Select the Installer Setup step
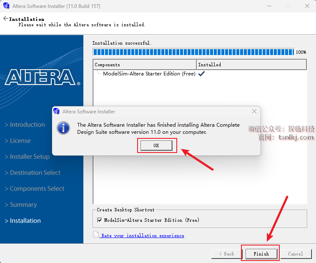This screenshot has height=263, width=316. click(x=27, y=157)
